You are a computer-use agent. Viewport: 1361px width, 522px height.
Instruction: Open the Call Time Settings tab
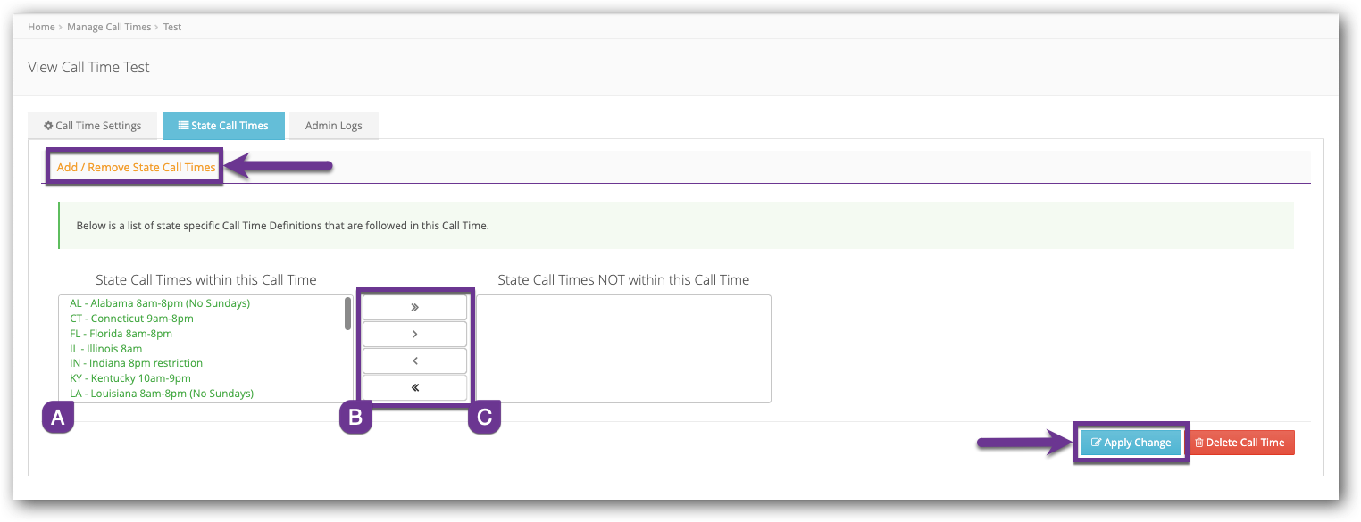92,125
